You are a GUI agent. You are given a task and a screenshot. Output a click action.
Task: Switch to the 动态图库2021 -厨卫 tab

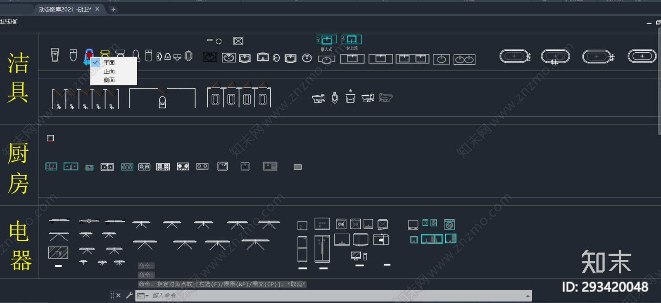[x=65, y=9]
